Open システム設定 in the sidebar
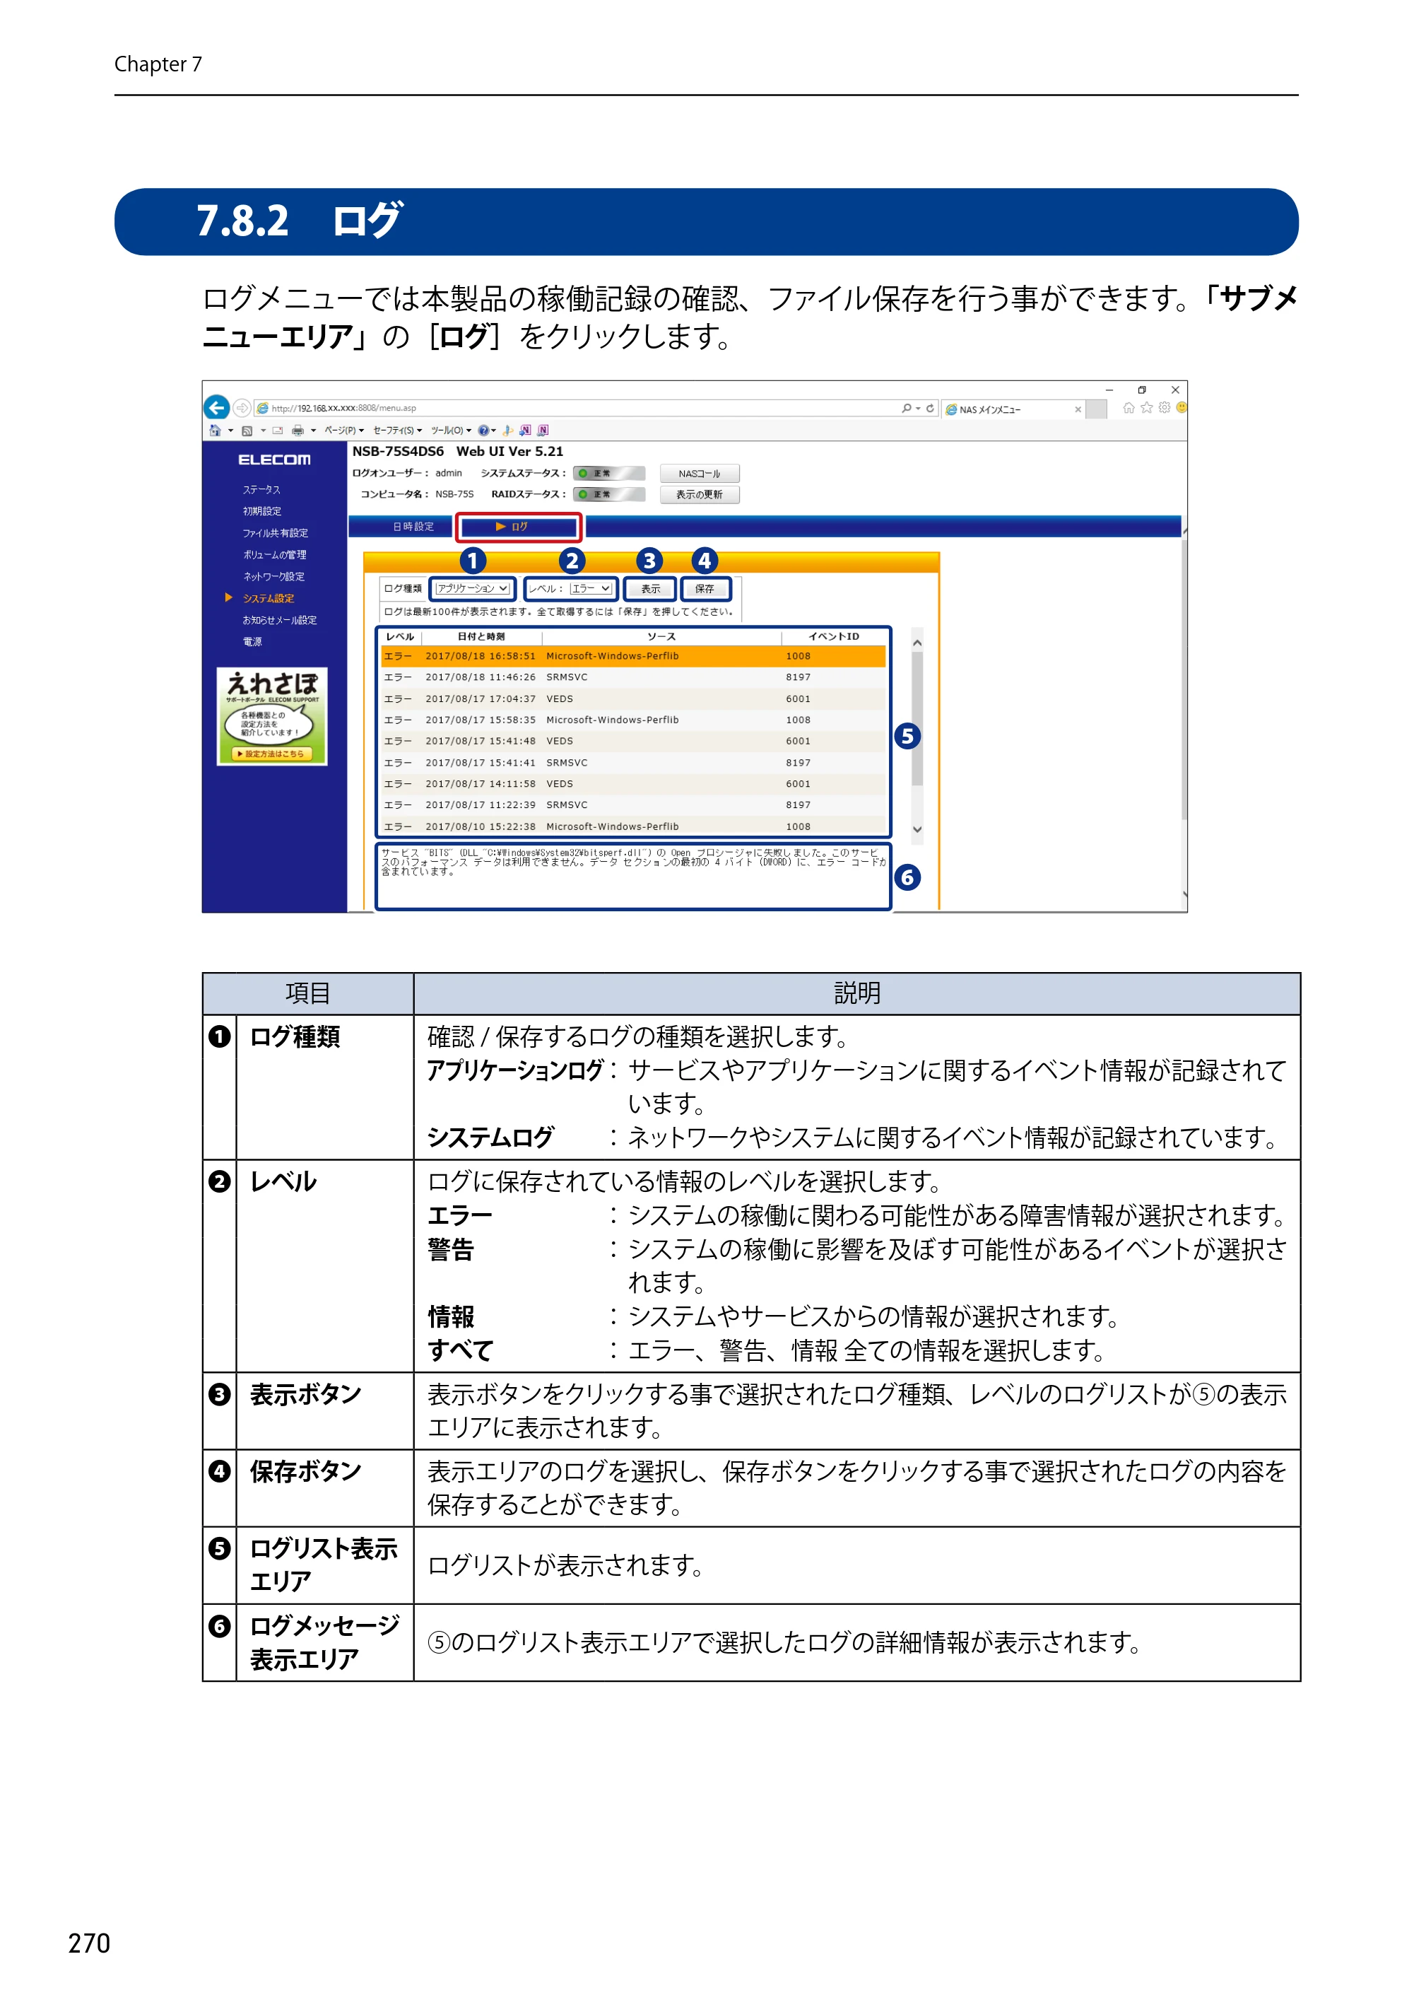The image size is (1414, 2000). pyautogui.click(x=269, y=598)
